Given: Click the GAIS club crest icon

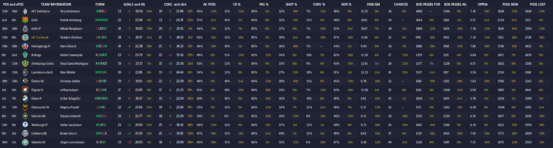Looking at the screenshot, I should [25, 20].
